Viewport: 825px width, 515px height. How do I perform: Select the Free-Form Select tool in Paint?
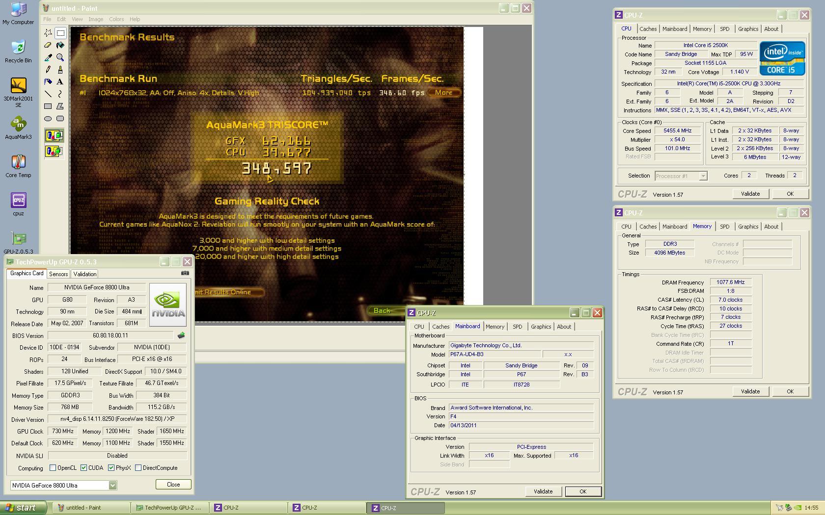pyautogui.click(x=48, y=33)
